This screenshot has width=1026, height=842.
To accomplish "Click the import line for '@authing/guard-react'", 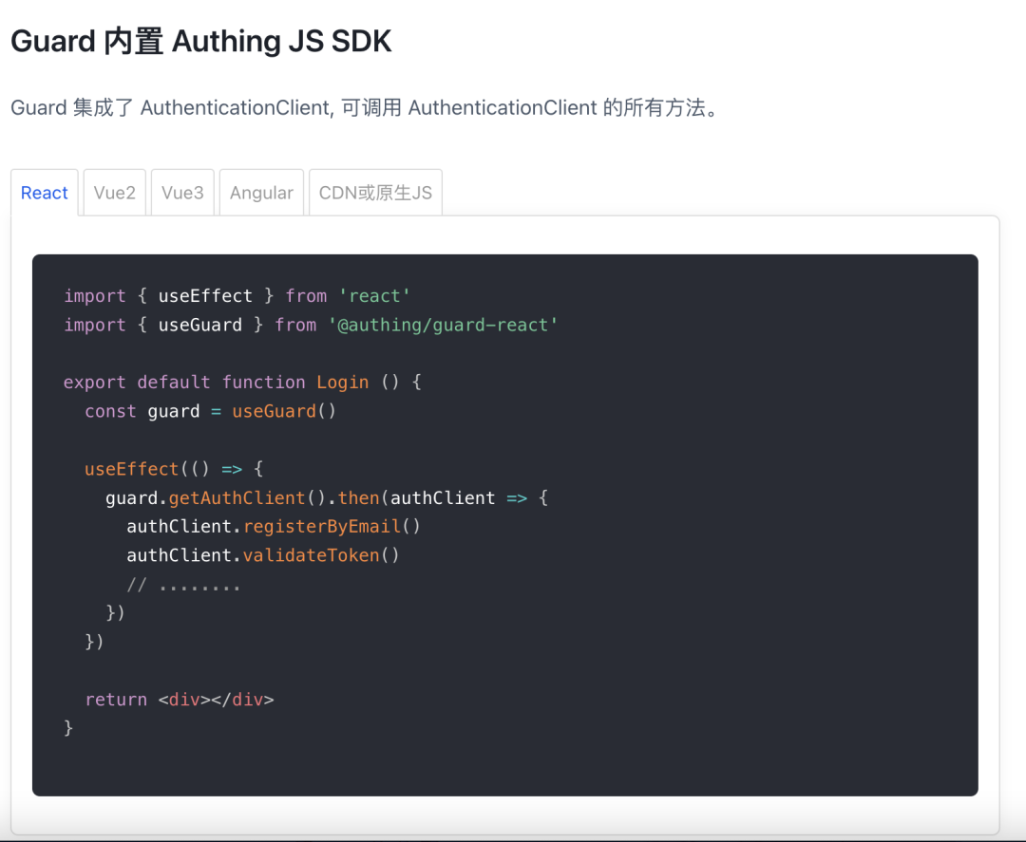I will coord(311,325).
